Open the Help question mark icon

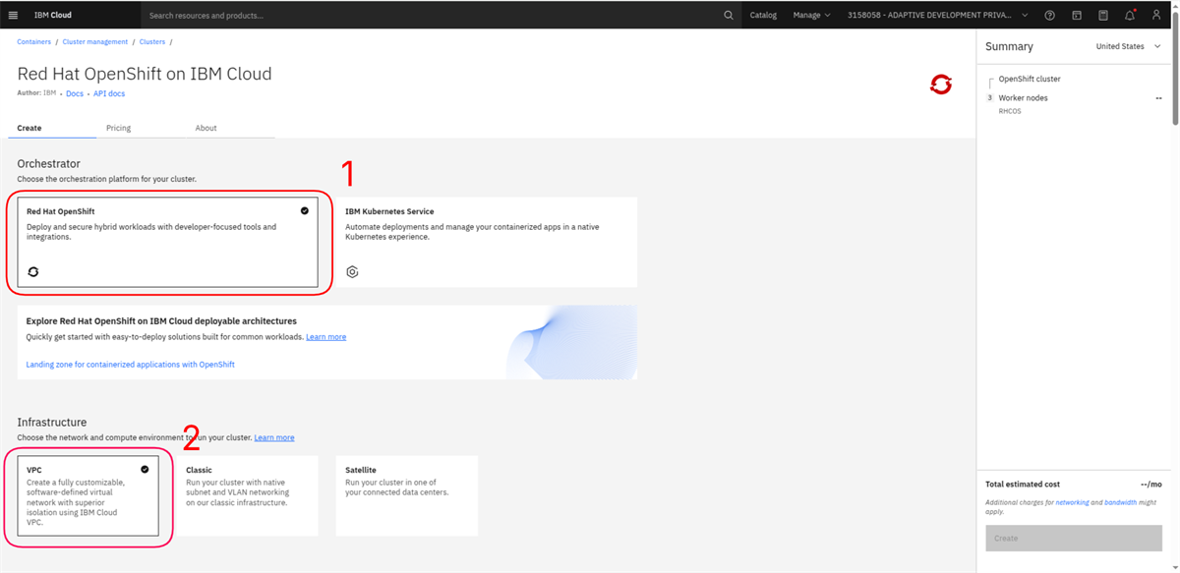(1050, 16)
